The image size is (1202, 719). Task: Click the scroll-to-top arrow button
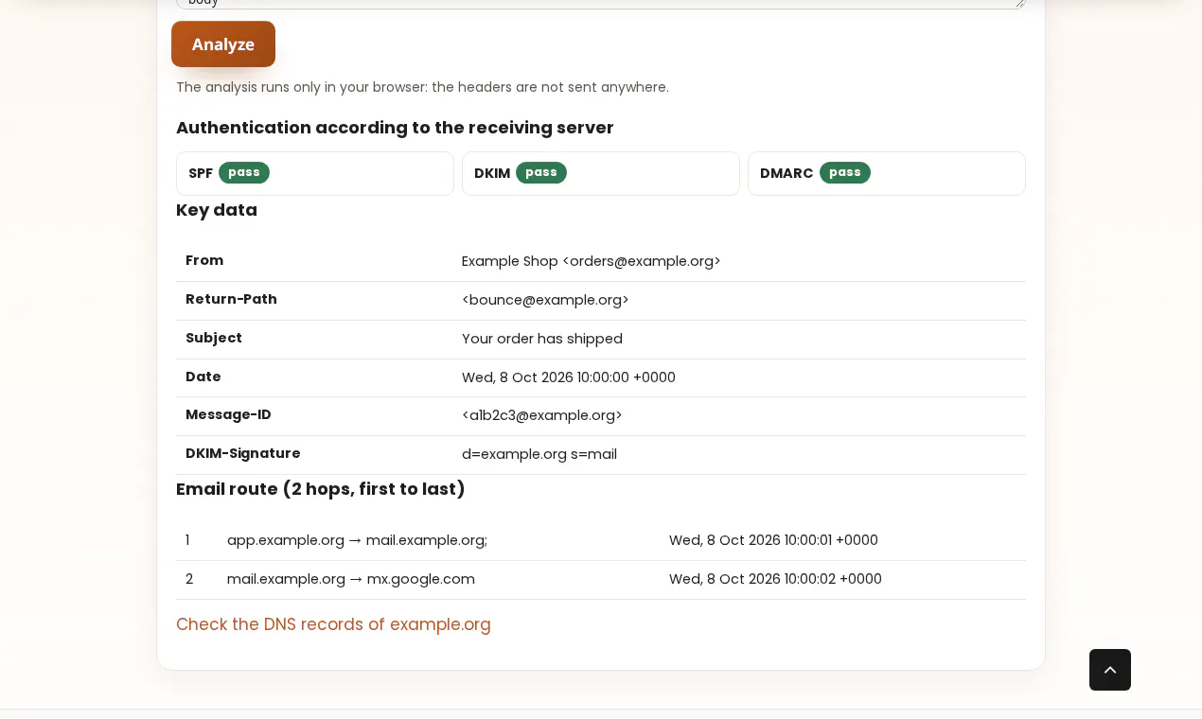coord(1110,670)
